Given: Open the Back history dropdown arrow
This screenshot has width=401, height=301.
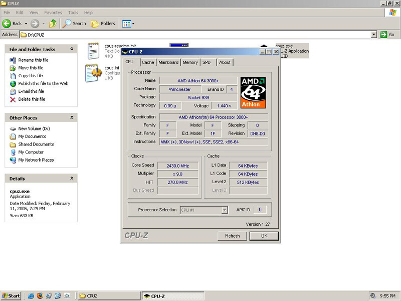Looking at the screenshot, I should 26,24.
